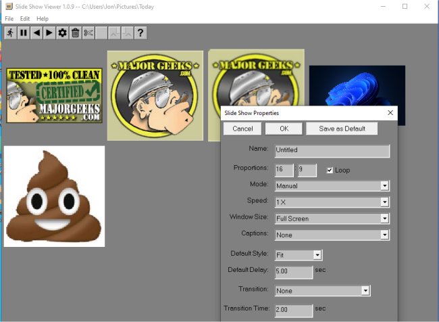This screenshot has height=322, width=439.
Task: Open the Help menu
Action: 43,18
